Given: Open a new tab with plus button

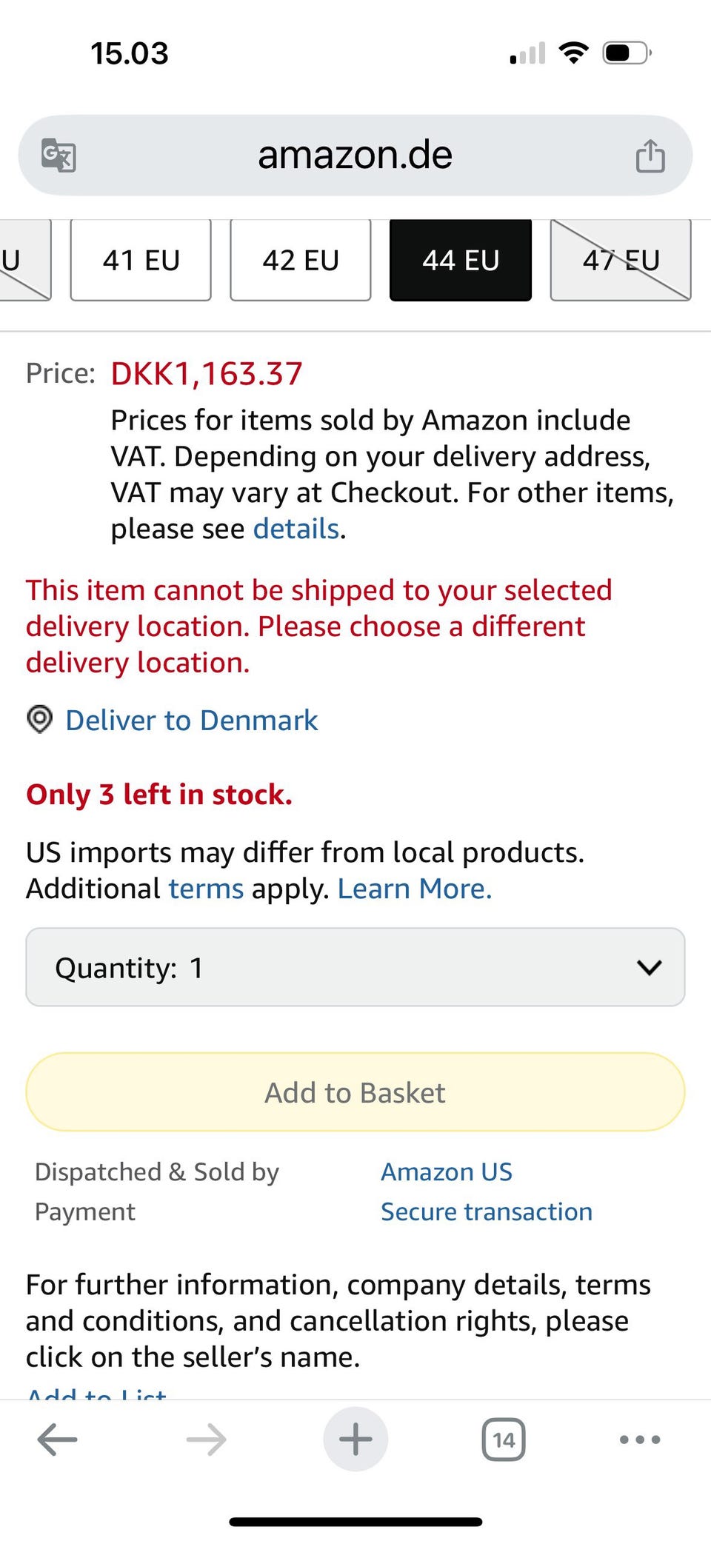Looking at the screenshot, I should 355,1440.
